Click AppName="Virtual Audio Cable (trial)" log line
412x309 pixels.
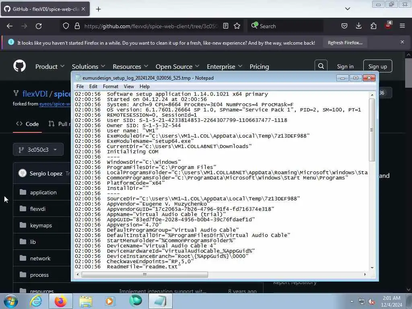coord(166,214)
